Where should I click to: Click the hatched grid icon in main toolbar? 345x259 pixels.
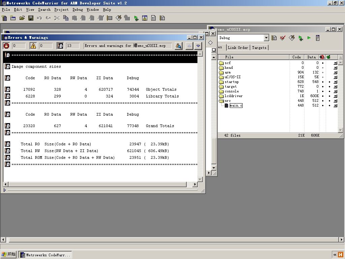[109, 18]
